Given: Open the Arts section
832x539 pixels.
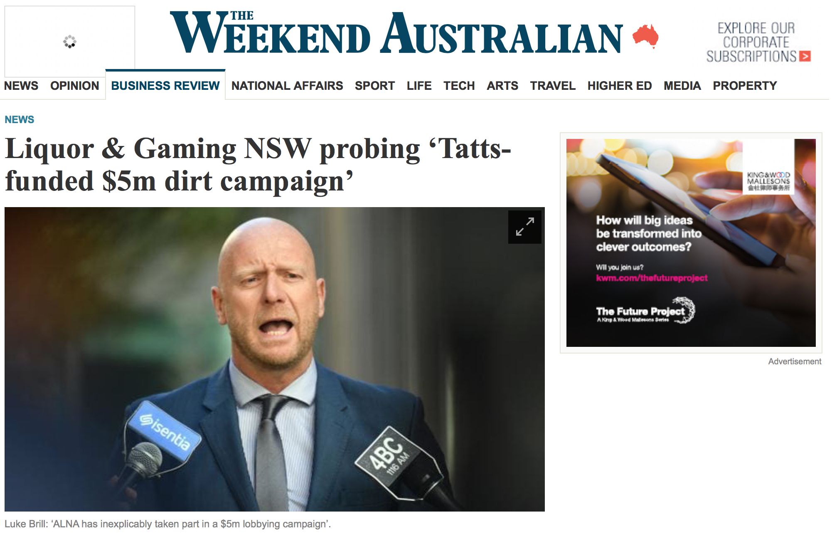Looking at the screenshot, I should pyautogui.click(x=502, y=86).
